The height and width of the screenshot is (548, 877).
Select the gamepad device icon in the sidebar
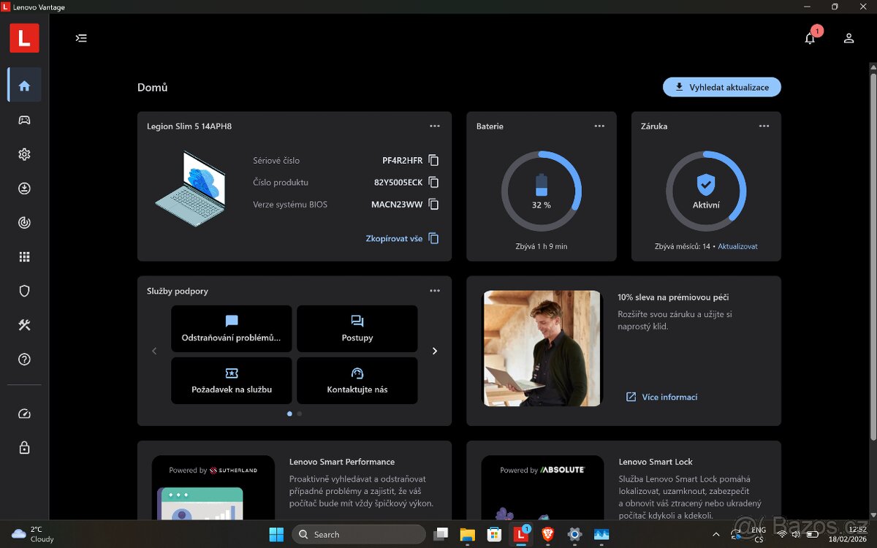(x=24, y=120)
